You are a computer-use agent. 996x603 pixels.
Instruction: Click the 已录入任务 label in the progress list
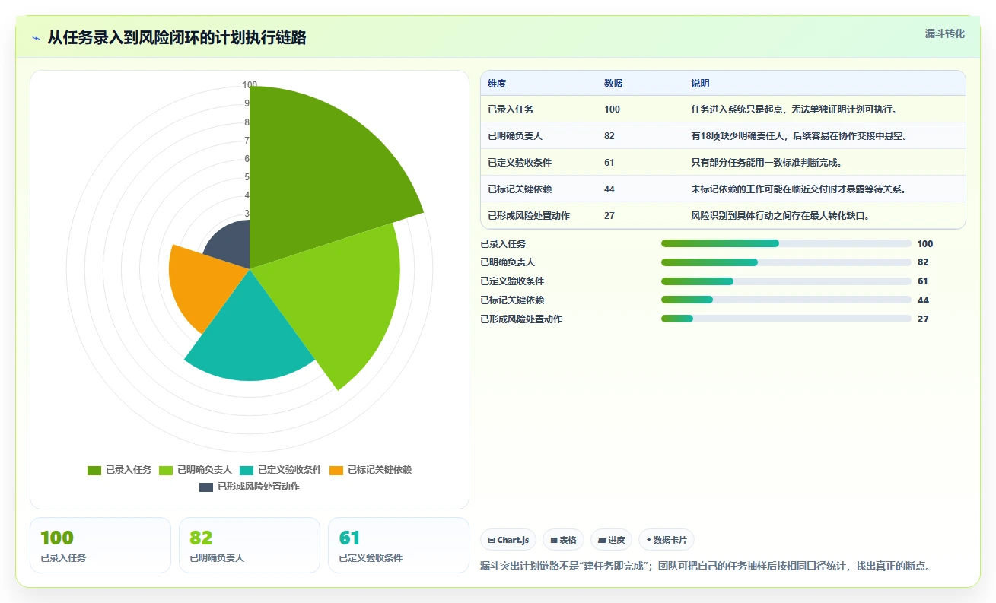pyautogui.click(x=503, y=244)
